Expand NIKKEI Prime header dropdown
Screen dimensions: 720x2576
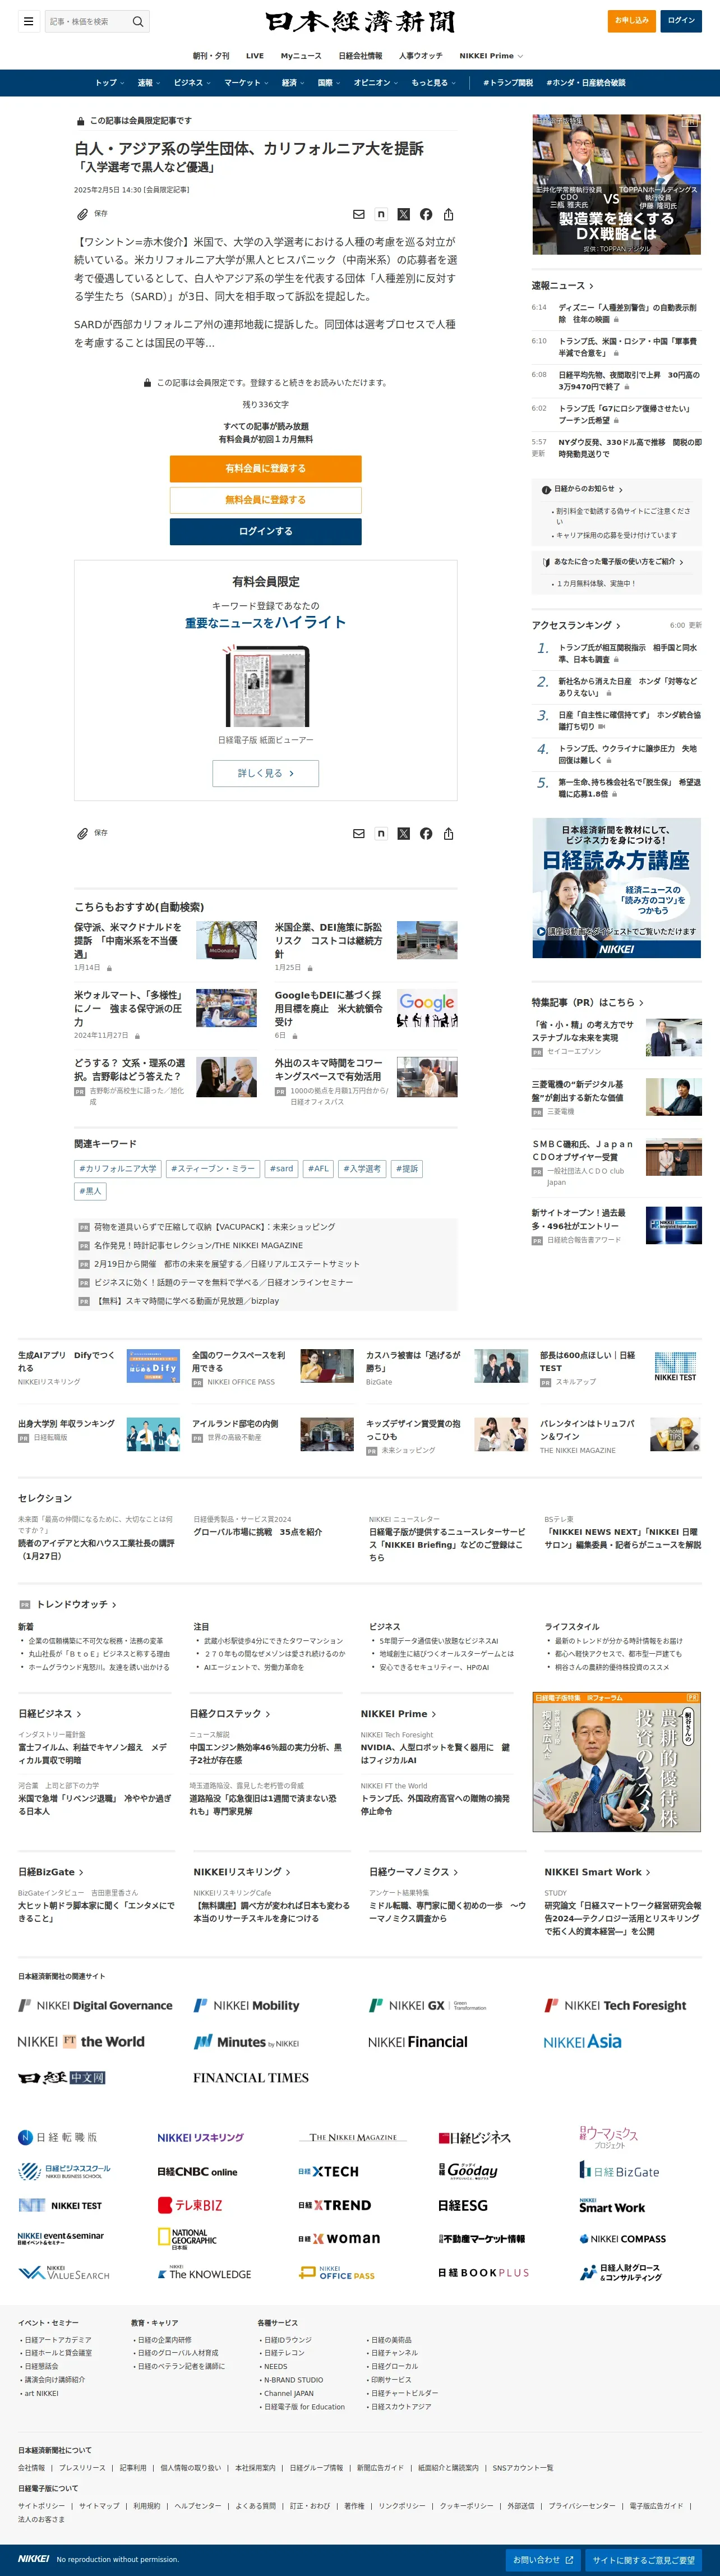click(491, 56)
